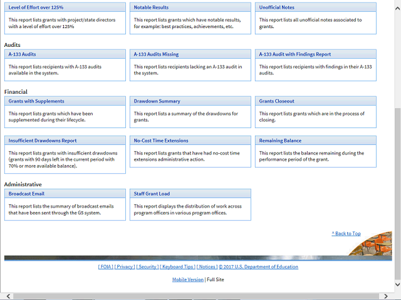Open the Remaining Balance report
The width and height of the screenshot is (401, 300).
click(x=280, y=141)
